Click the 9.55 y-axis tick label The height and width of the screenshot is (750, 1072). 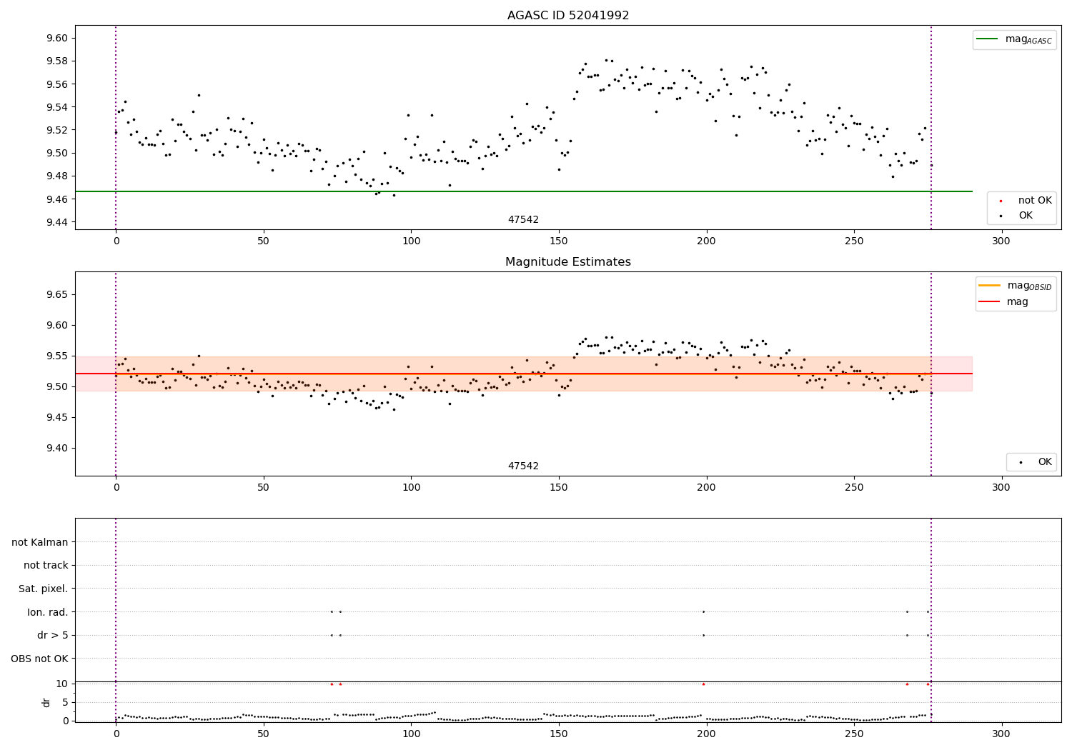point(57,356)
